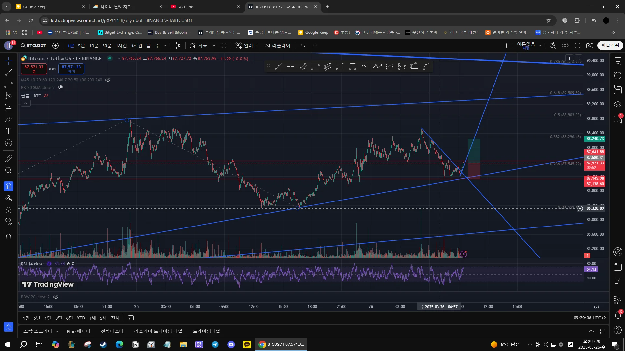Toggle visibility of BB 20 SMA indicator
Screen dimensions: 625x351
[61, 87]
